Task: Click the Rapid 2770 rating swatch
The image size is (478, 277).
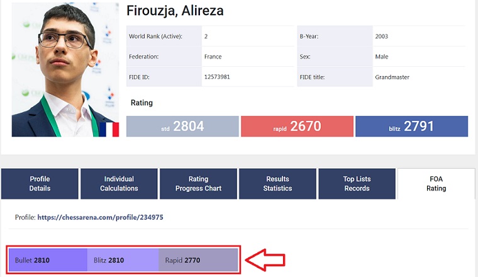Action: (x=198, y=260)
